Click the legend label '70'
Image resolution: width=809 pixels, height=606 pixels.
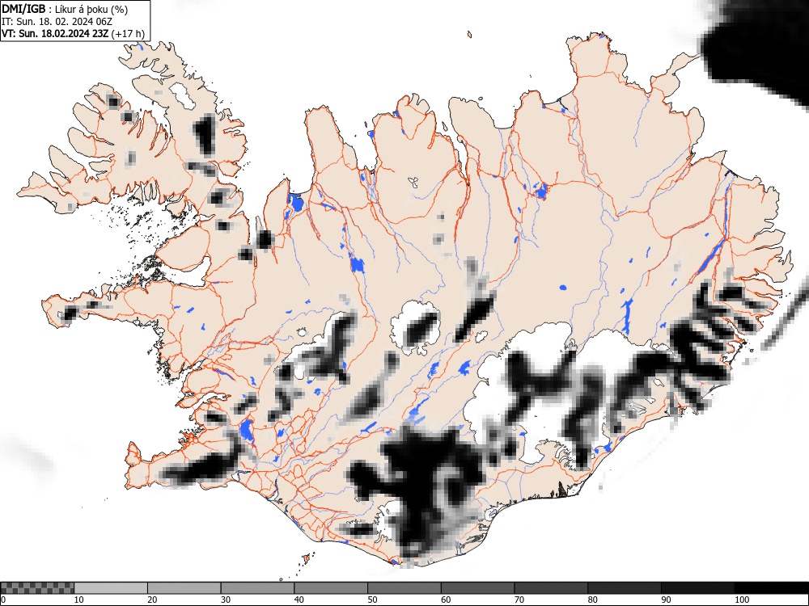pyautogui.click(x=519, y=600)
